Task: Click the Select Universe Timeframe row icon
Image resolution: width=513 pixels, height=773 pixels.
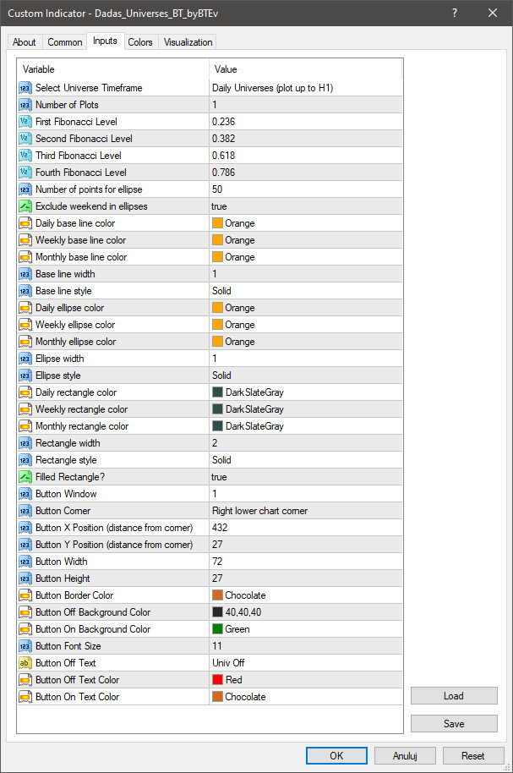Action: [x=25, y=88]
